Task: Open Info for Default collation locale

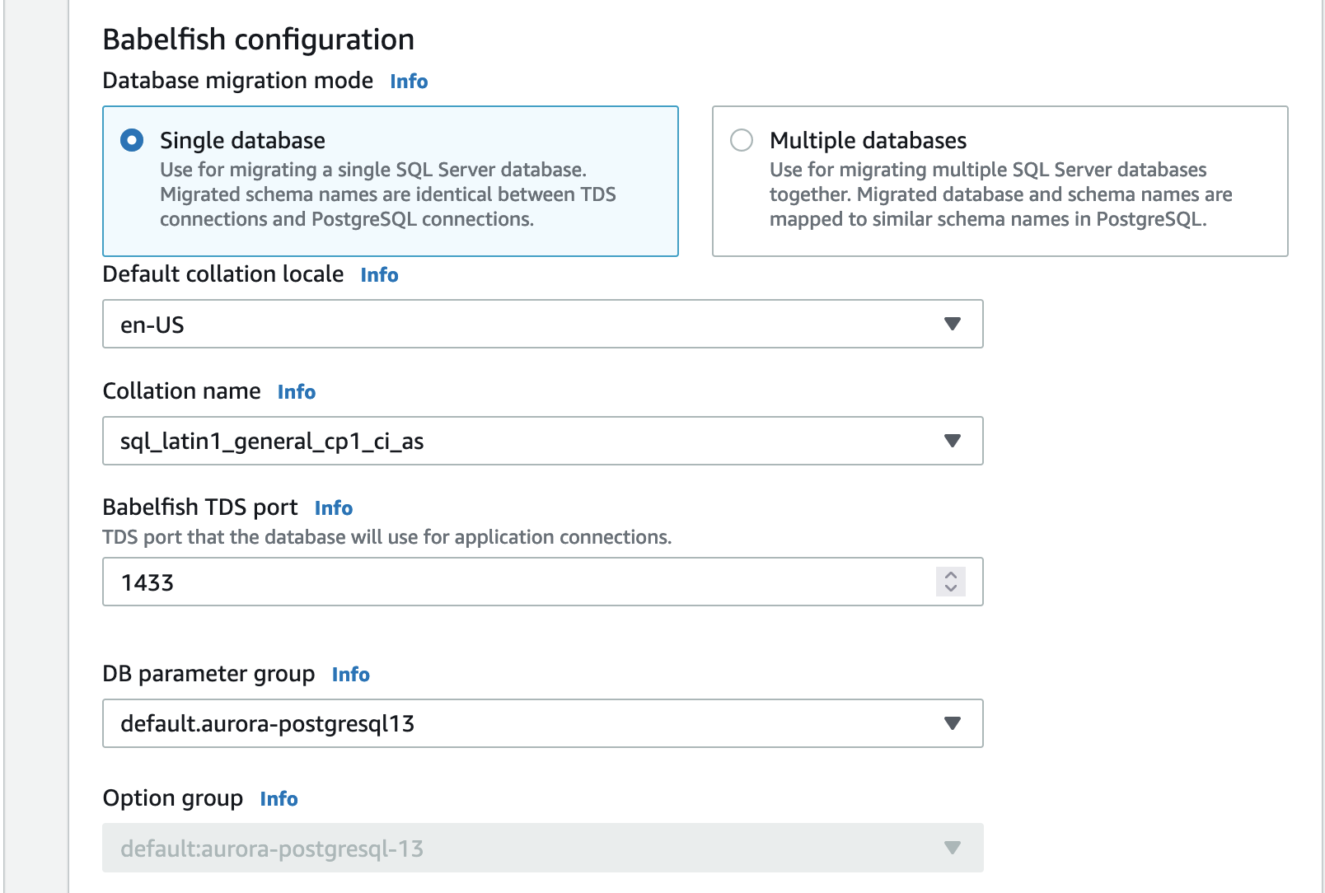Action: pos(379,275)
